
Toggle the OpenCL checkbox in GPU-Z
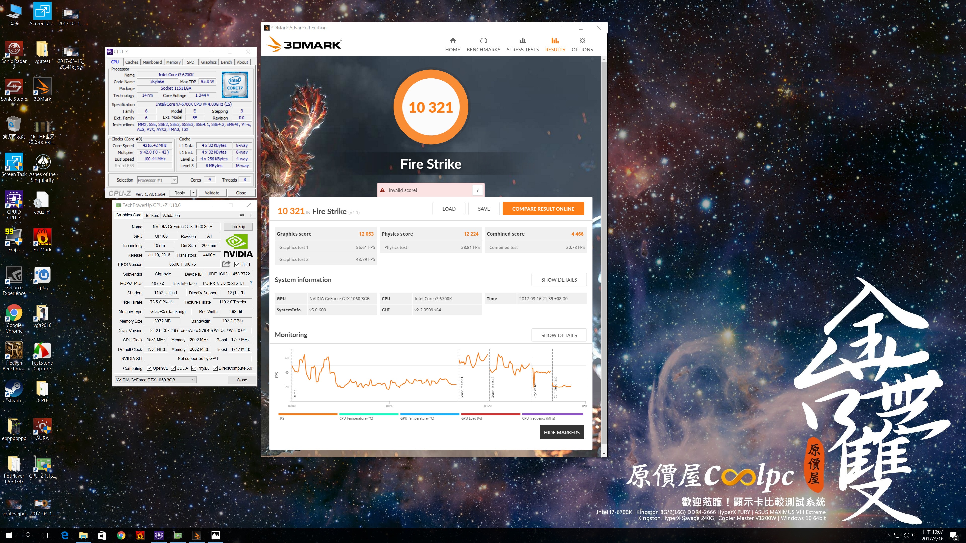149,368
